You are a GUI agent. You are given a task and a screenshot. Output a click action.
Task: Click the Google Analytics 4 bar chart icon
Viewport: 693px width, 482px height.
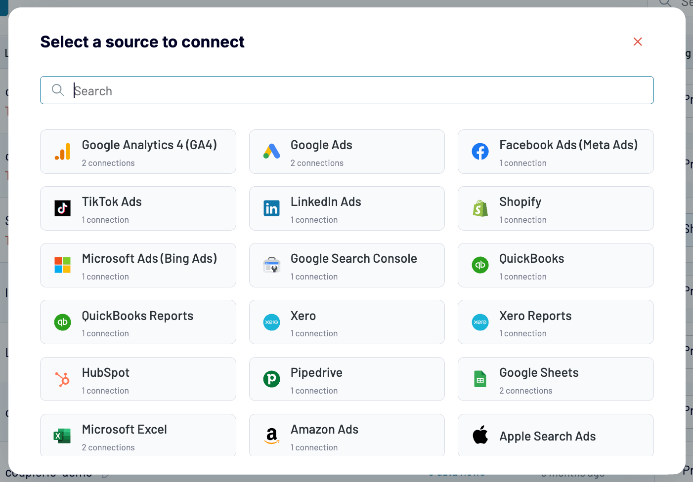63,152
